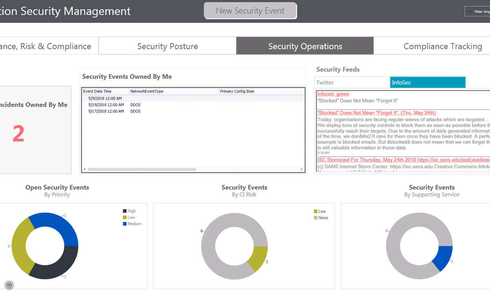Click the 'Open Security Events' chart title
The image size is (490, 294).
(57, 187)
